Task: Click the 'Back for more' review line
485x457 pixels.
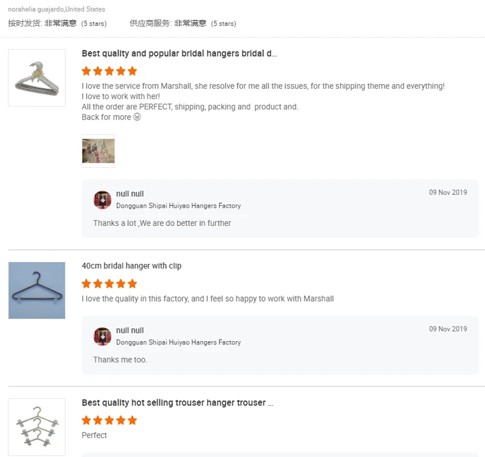Action: [x=111, y=117]
